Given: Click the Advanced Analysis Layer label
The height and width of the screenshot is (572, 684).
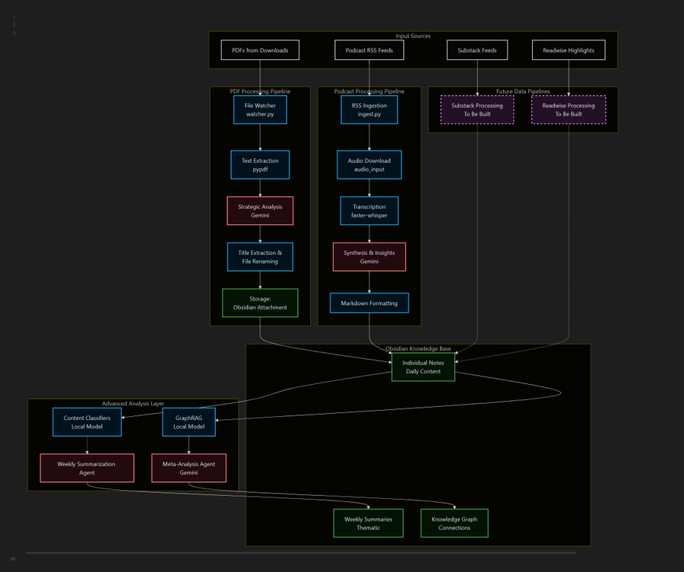Looking at the screenshot, I should [x=133, y=403].
